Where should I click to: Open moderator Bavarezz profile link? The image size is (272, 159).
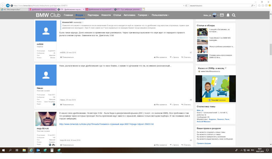220,119
